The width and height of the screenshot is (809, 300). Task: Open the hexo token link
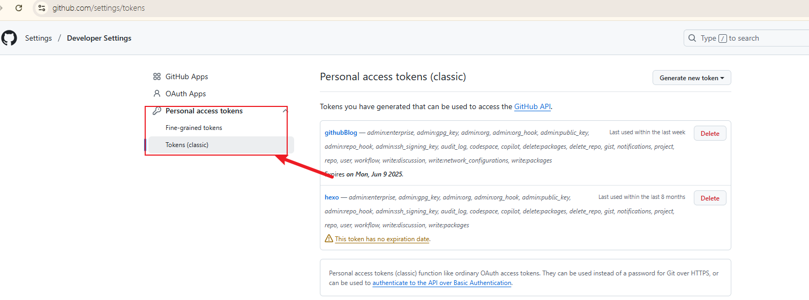click(332, 197)
